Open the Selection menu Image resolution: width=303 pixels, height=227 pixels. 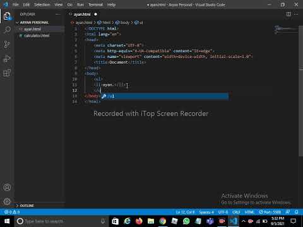(42, 4)
